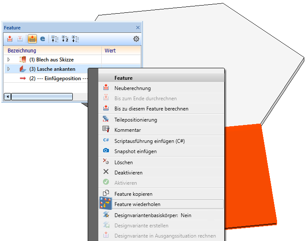Click the Snapshot camera icon

tap(106, 150)
